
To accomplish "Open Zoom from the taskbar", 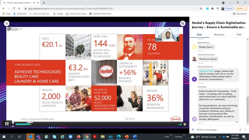I will click(x=70, y=137).
